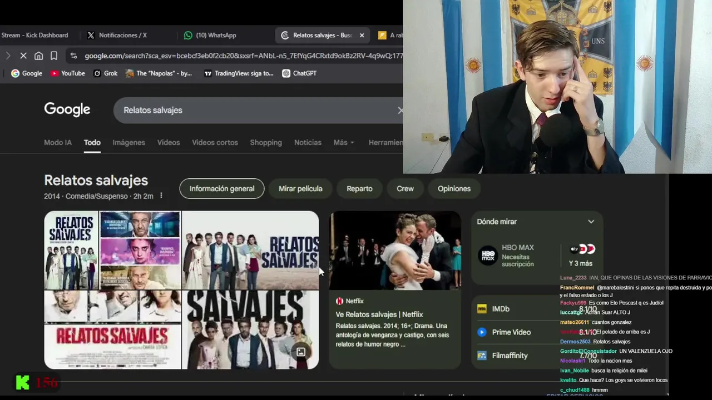Click the Kick logo overlay
The width and height of the screenshot is (712, 400).
(22, 382)
